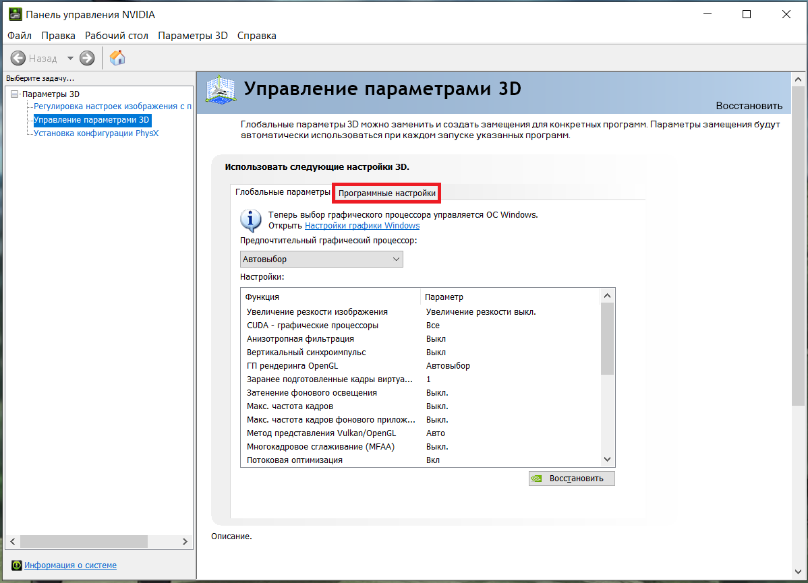808x583 pixels.
Task: Click left panel scroll right arrow
Action: coord(185,542)
